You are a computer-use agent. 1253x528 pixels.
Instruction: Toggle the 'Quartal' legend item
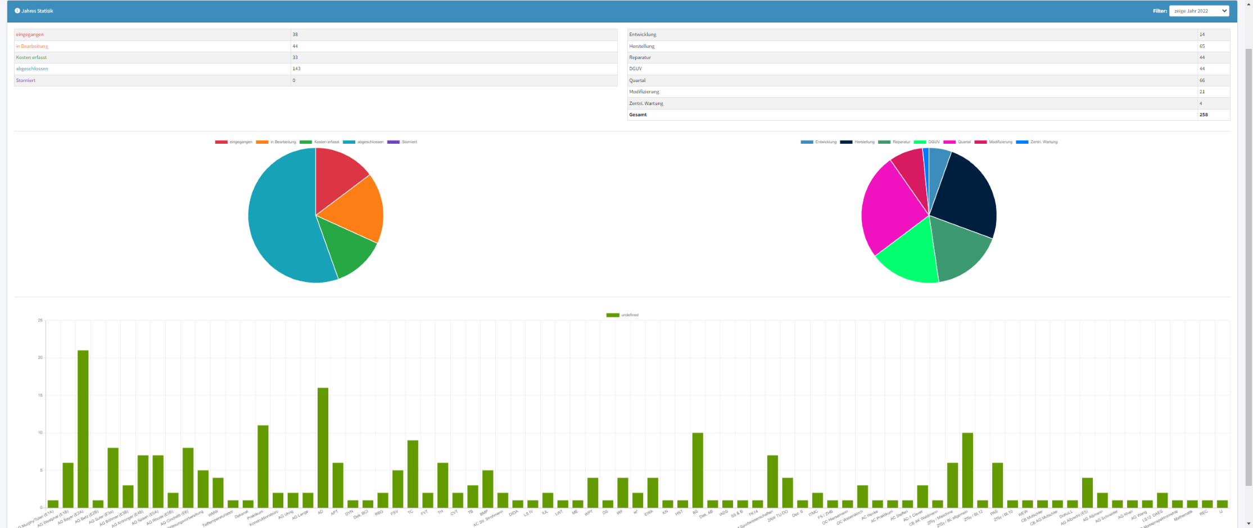pyautogui.click(x=957, y=142)
